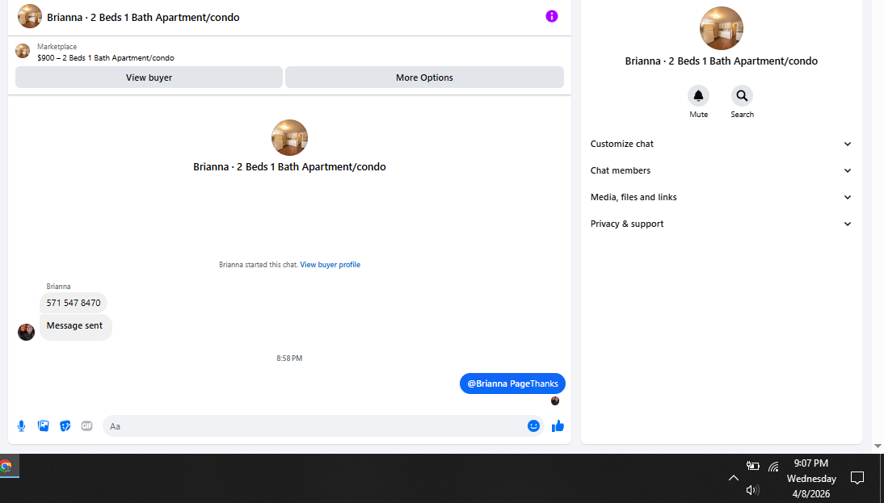Viewport: 884px width, 503px height.
Task: Click the right sidebar listing avatar
Action: coord(721,28)
